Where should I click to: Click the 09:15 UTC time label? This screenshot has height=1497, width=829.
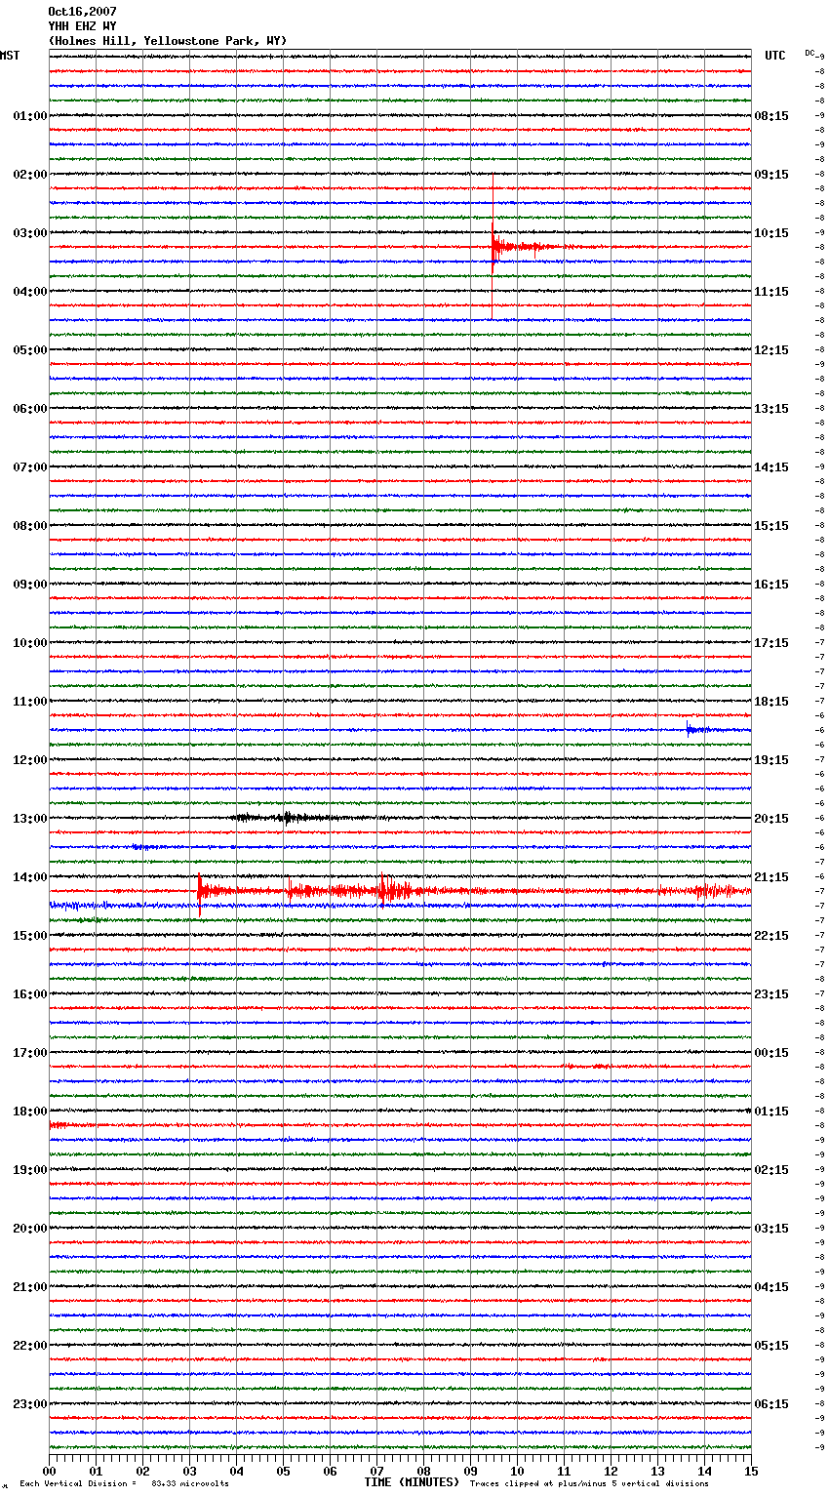point(771,175)
